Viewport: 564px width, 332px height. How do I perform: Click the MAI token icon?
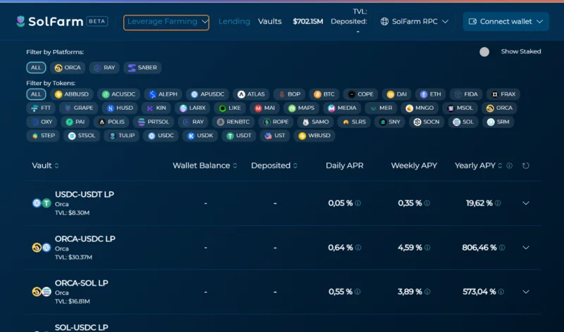coord(258,108)
